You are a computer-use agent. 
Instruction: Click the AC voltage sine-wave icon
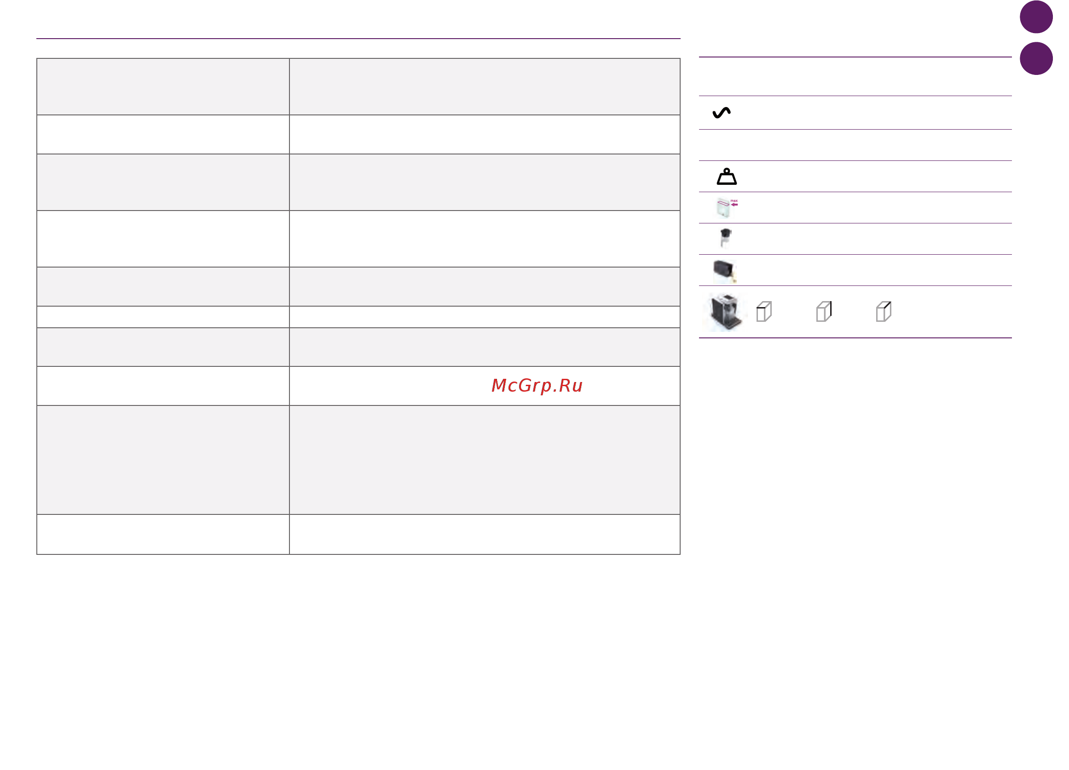point(722,113)
